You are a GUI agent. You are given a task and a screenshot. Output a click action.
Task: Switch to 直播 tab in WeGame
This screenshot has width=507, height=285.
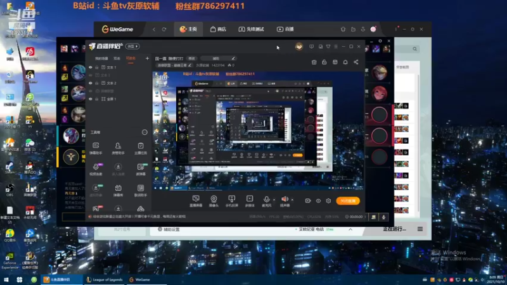pyautogui.click(x=285, y=29)
